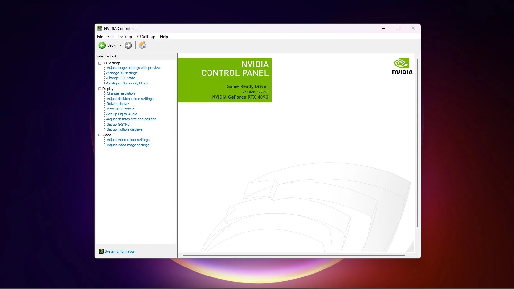
Task: Open Adjust desktop colour settings
Action: click(130, 99)
